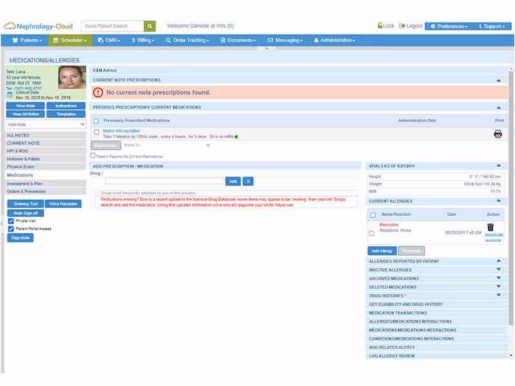Toggle the Private Visit checkbox
Screen dimensions: 515x386
pyautogui.click(x=11, y=221)
